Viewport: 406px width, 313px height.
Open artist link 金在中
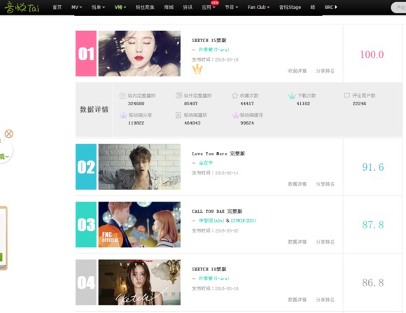tap(206, 162)
